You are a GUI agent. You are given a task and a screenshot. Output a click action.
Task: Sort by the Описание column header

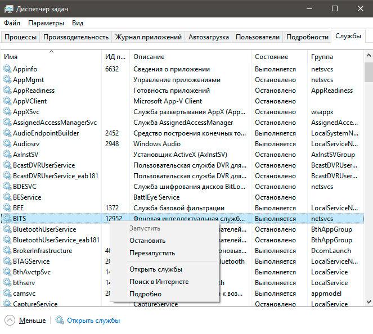[x=190, y=57]
